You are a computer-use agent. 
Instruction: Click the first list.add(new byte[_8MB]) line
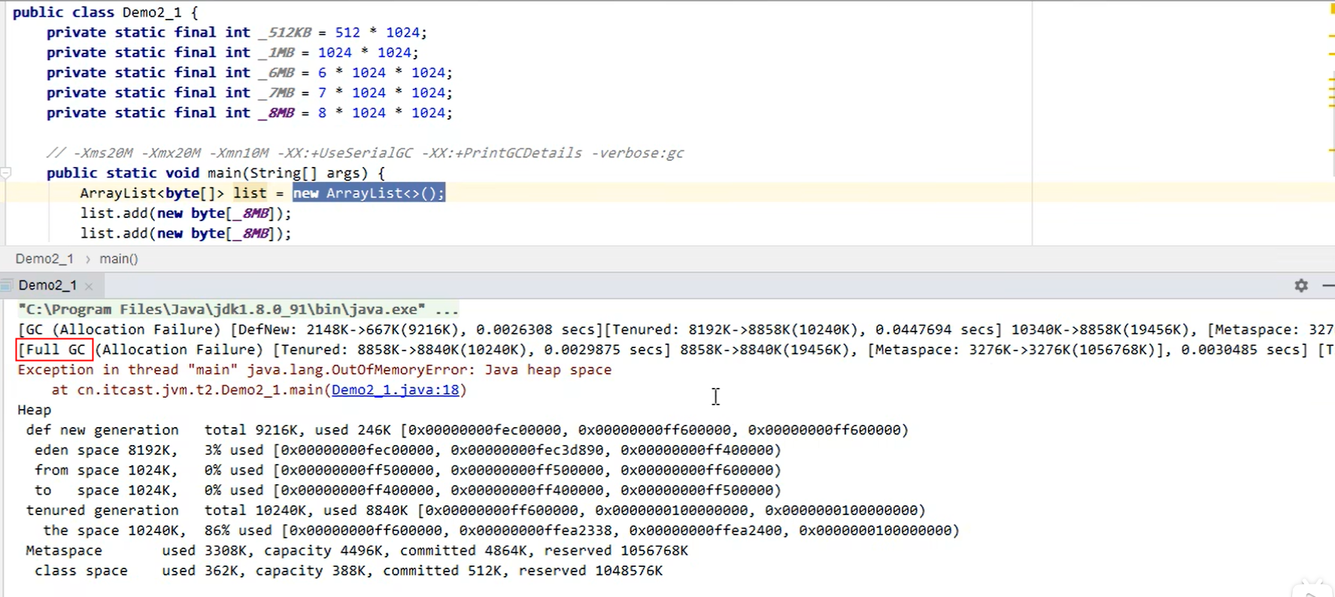(186, 214)
